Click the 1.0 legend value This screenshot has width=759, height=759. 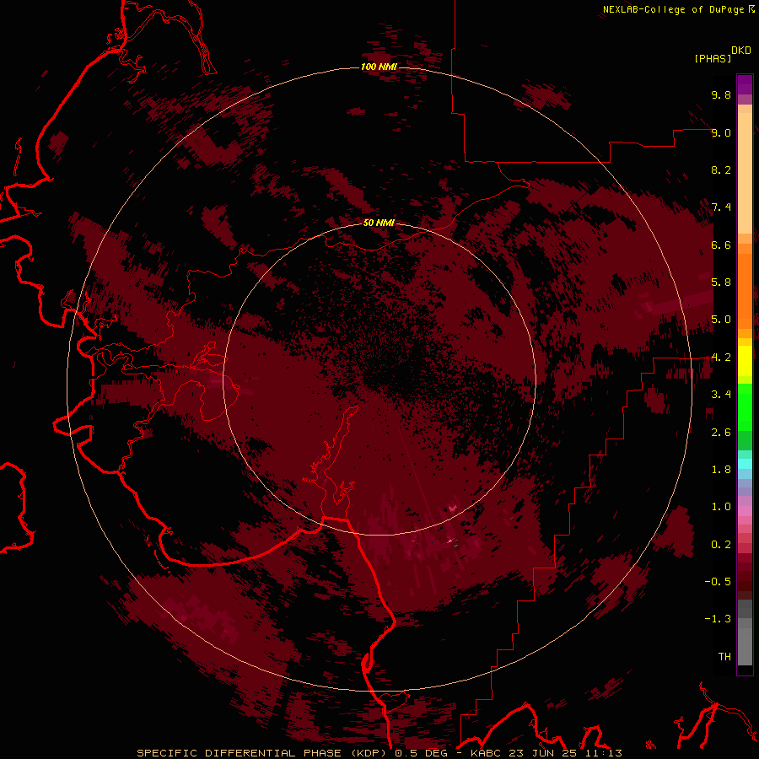click(721, 507)
